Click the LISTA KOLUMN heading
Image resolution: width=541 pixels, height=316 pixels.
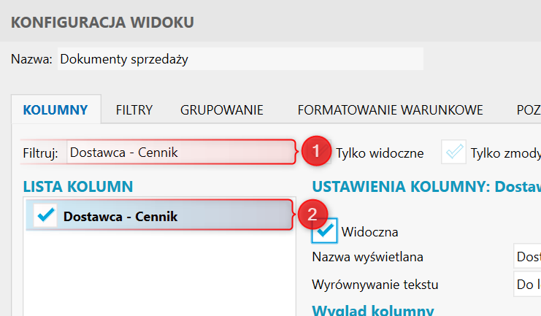77,186
